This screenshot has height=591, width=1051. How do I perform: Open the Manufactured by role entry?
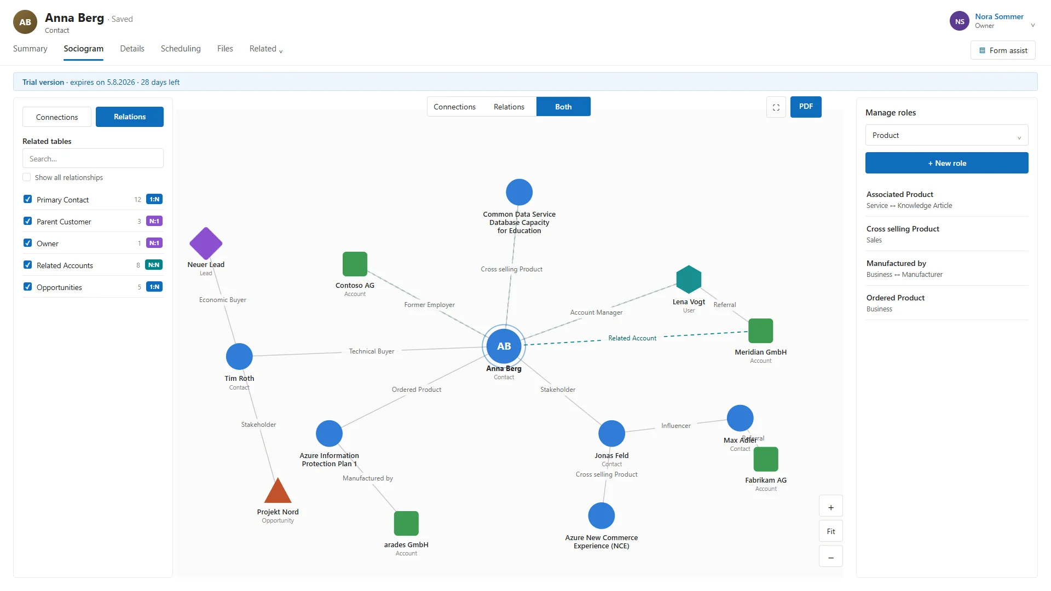point(946,268)
